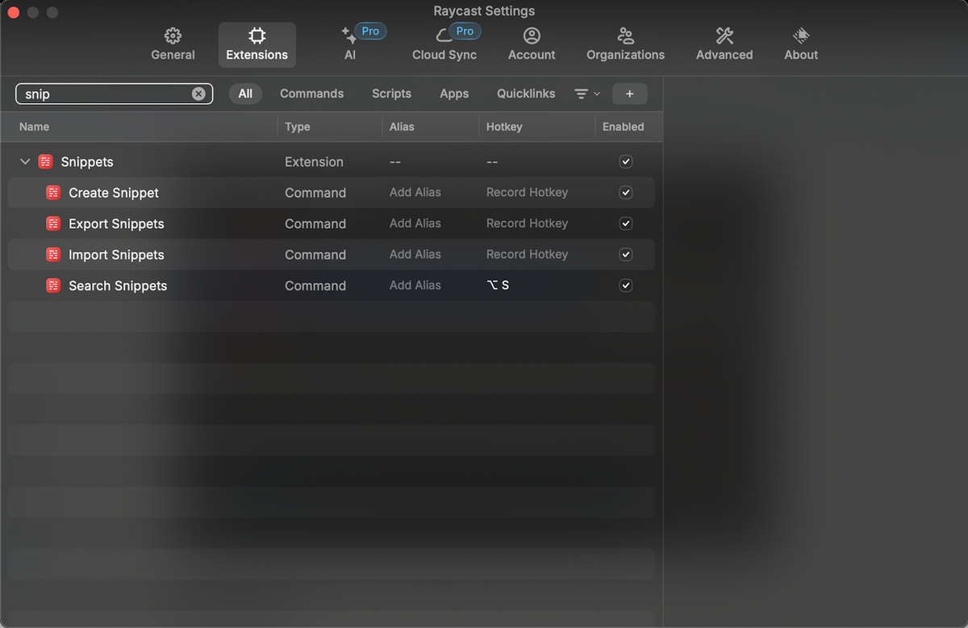This screenshot has width=968, height=628.
Task: Uncheck Enabled for Export Snippets
Action: (x=625, y=223)
